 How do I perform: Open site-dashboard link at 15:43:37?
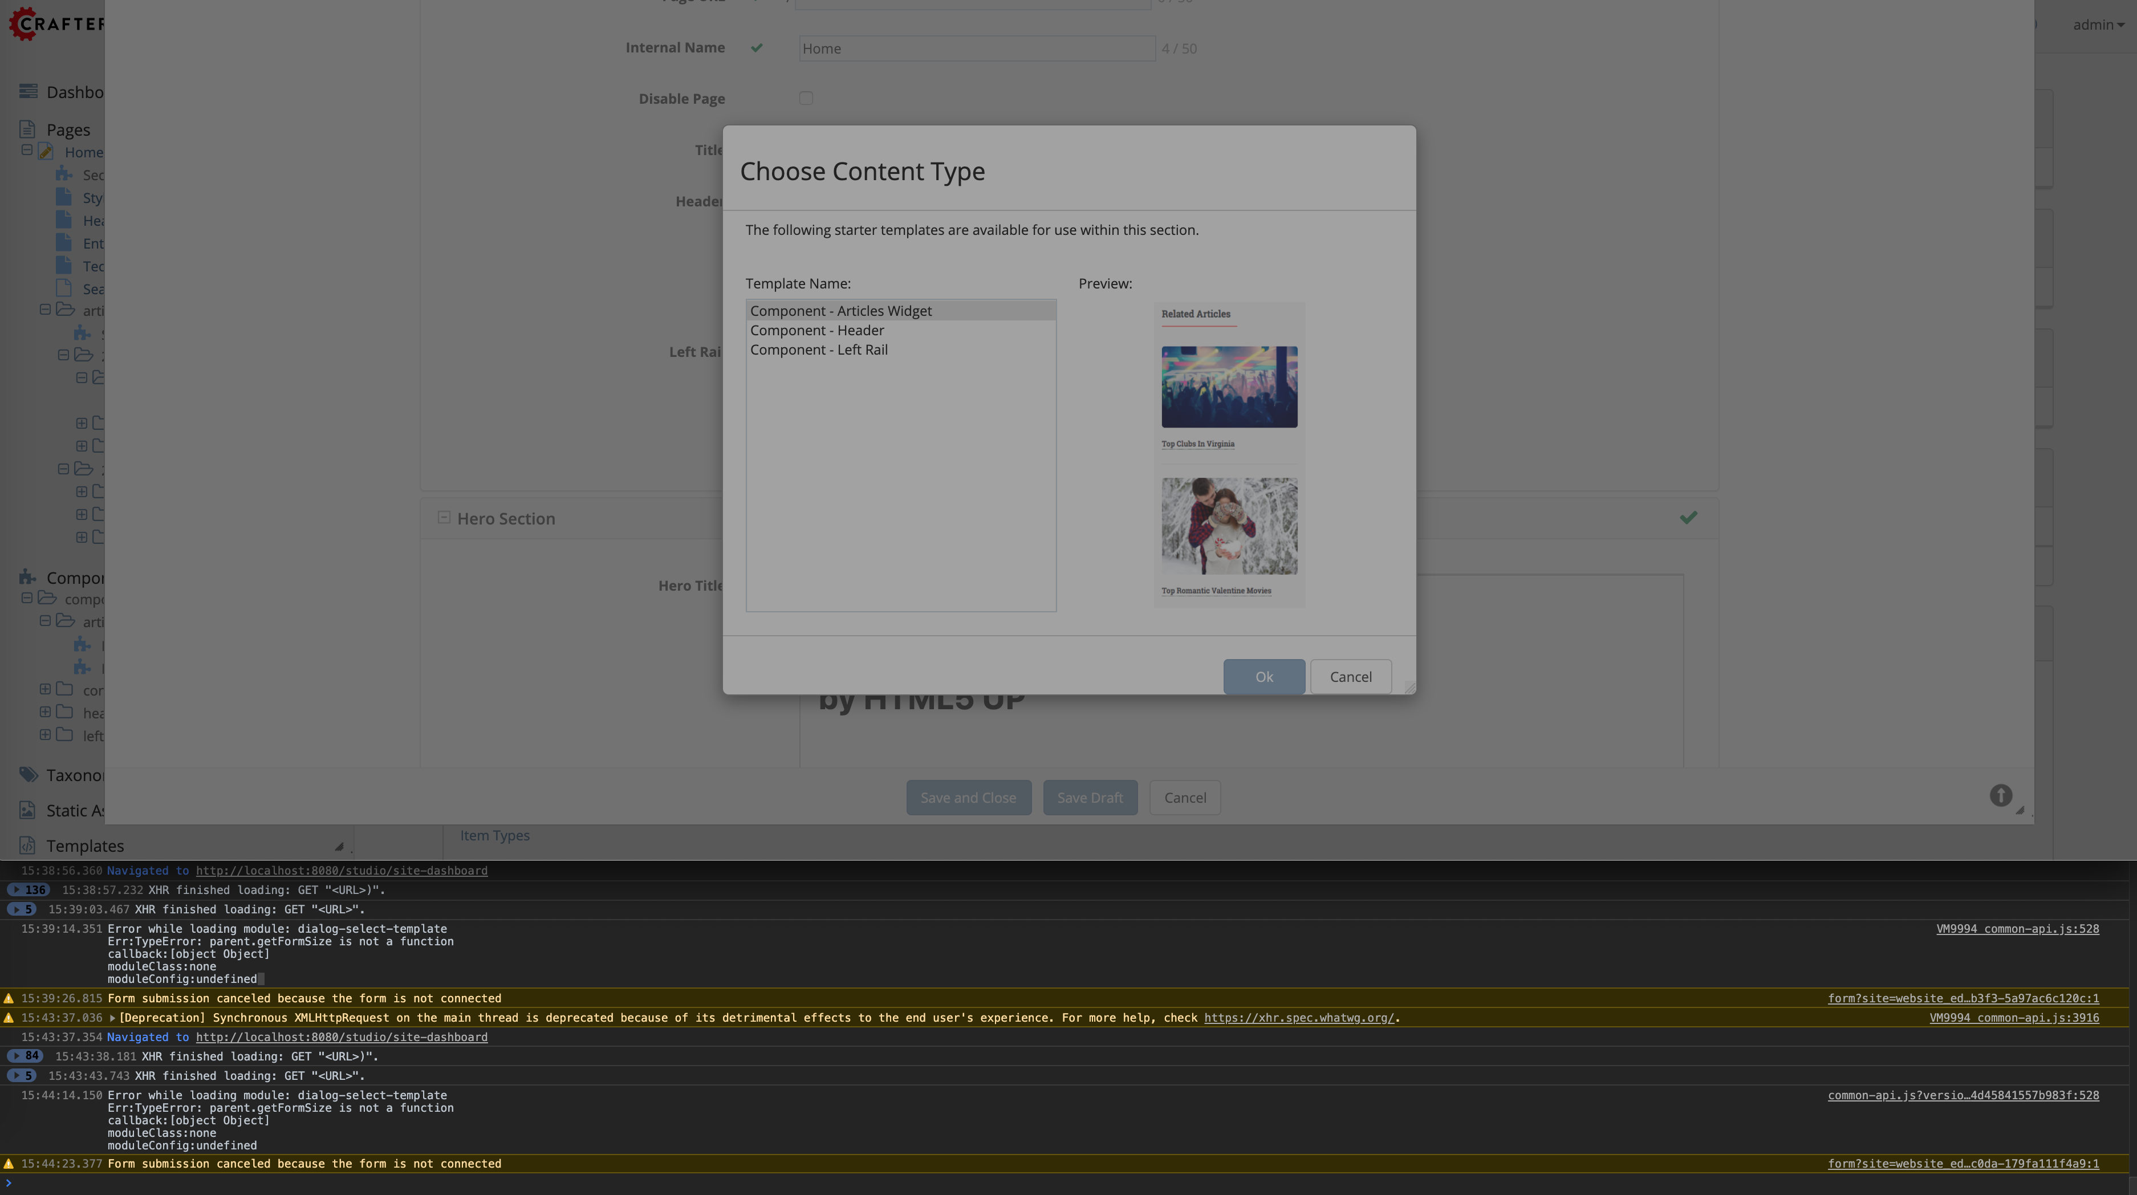point(342,1038)
